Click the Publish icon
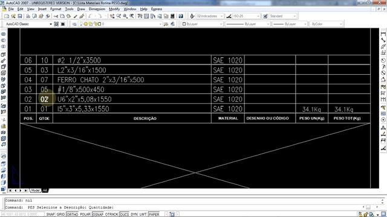Image resolution: width=387 pixels, height=217 pixels. click(x=41, y=16)
